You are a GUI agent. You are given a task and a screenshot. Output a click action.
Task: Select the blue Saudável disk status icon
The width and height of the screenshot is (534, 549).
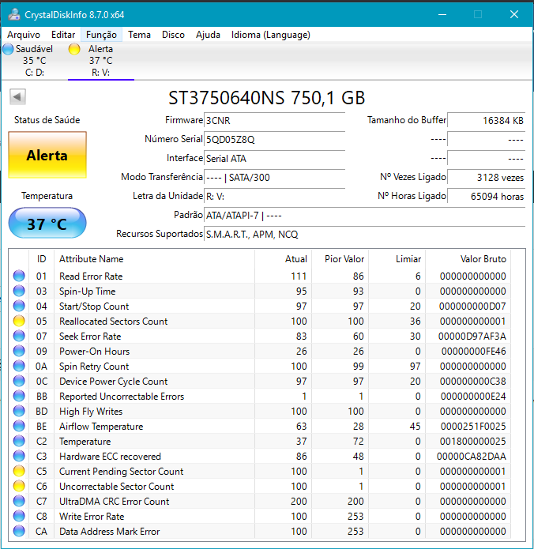(x=8, y=49)
